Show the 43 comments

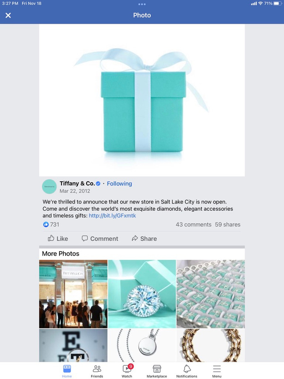tap(194, 224)
